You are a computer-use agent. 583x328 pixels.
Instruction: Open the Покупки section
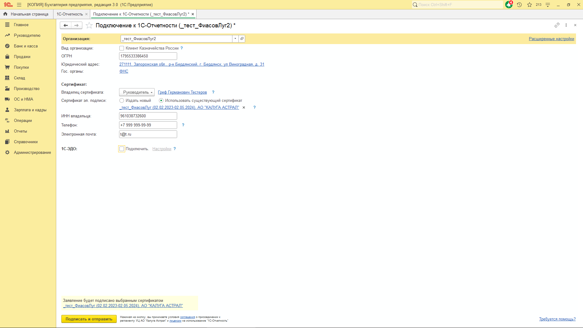click(28, 67)
